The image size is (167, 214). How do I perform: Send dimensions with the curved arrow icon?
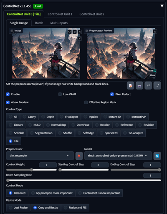(157, 85)
